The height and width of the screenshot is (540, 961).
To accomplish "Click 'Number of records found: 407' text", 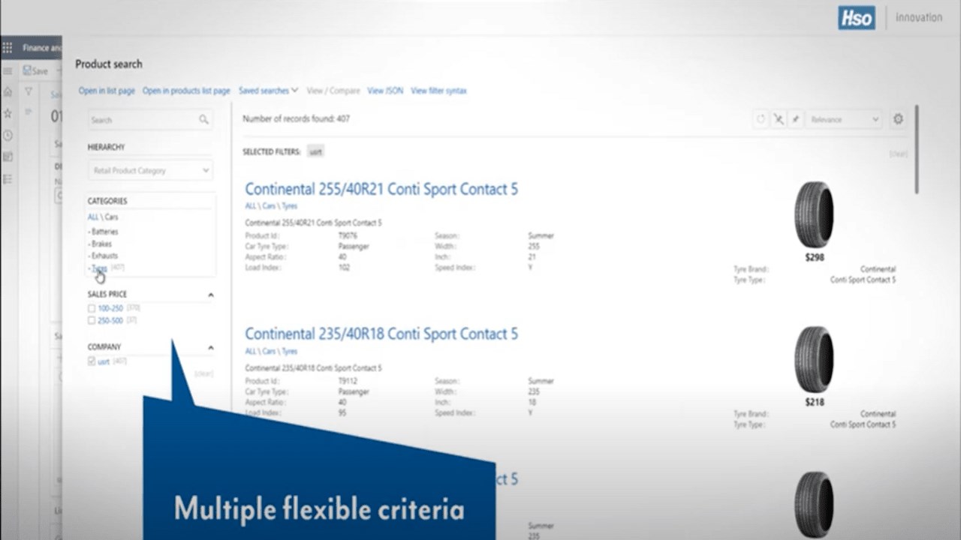I will click(x=296, y=118).
